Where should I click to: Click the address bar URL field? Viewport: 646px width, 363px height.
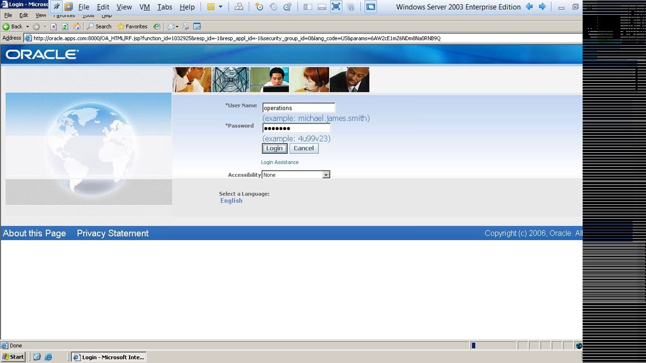click(x=303, y=38)
